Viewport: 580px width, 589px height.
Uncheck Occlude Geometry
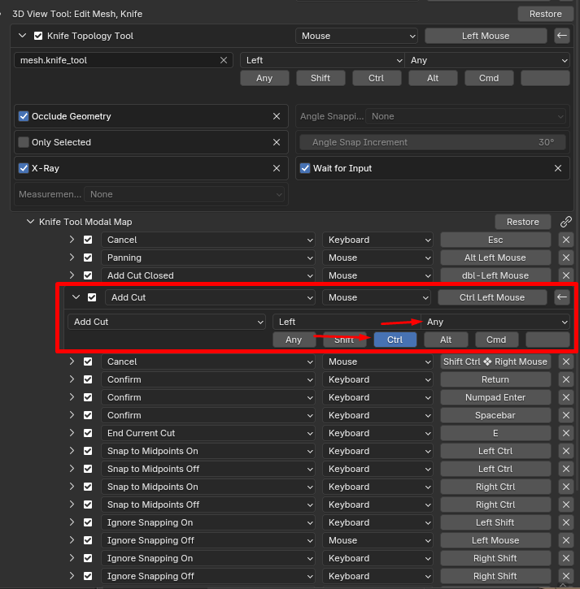click(x=24, y=116)
